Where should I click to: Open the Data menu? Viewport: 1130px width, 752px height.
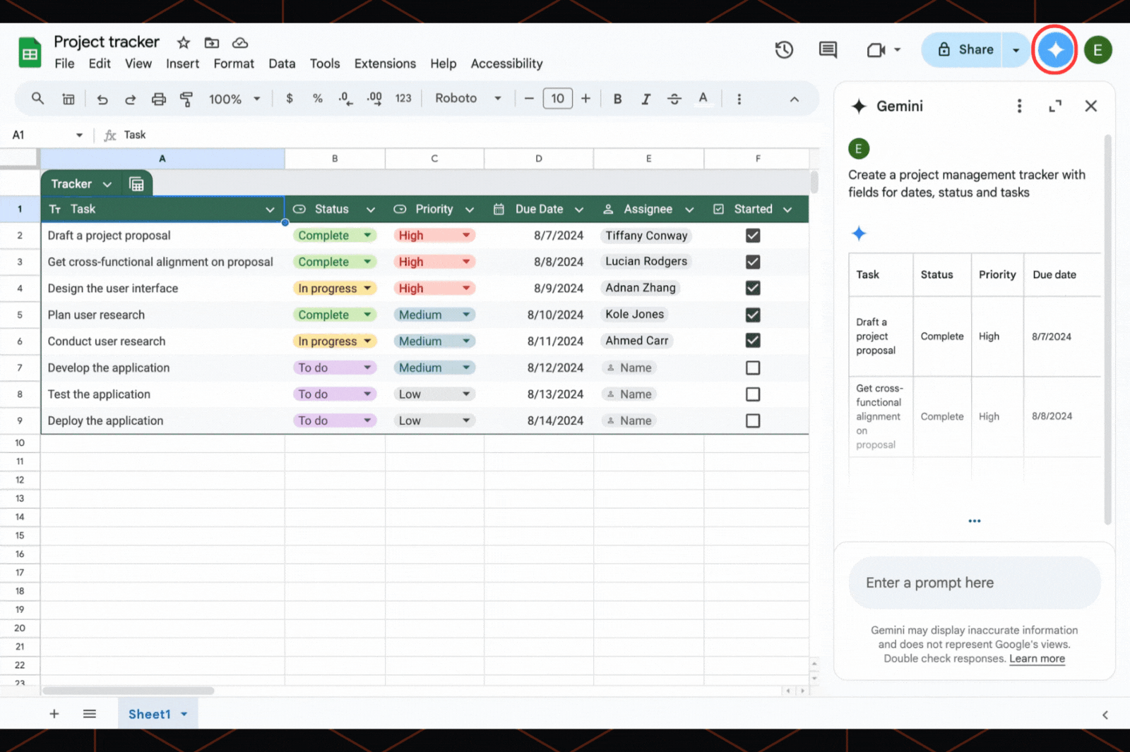tap(282, 63)
